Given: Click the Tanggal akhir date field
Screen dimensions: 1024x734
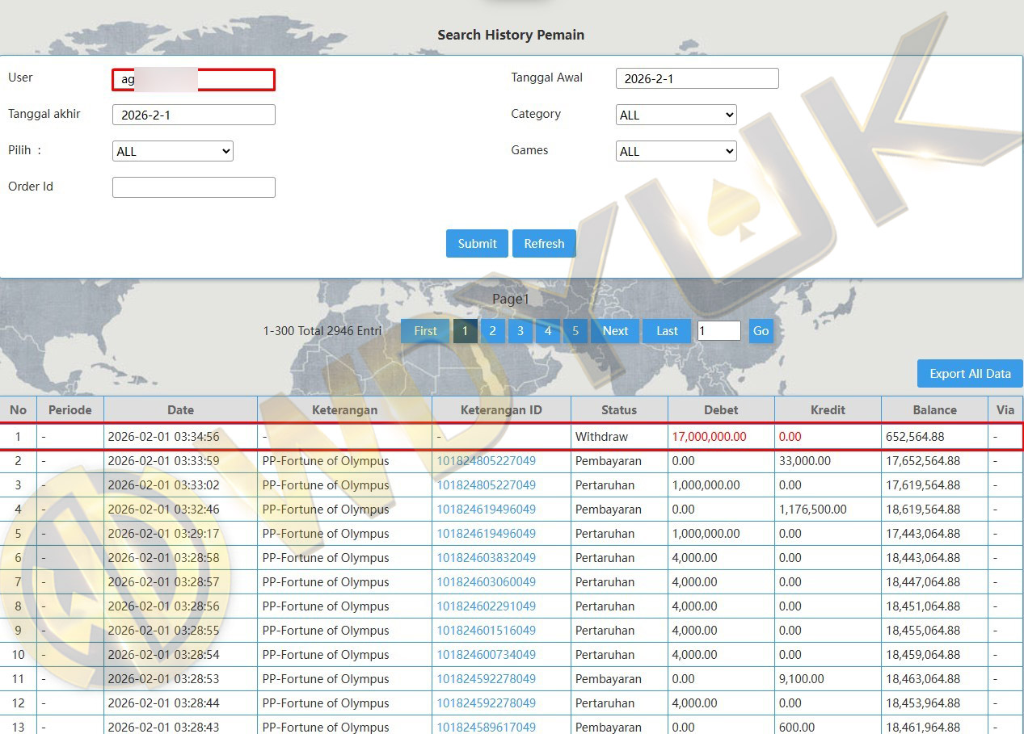Looking at the screenshot, I should coord(193,115).
